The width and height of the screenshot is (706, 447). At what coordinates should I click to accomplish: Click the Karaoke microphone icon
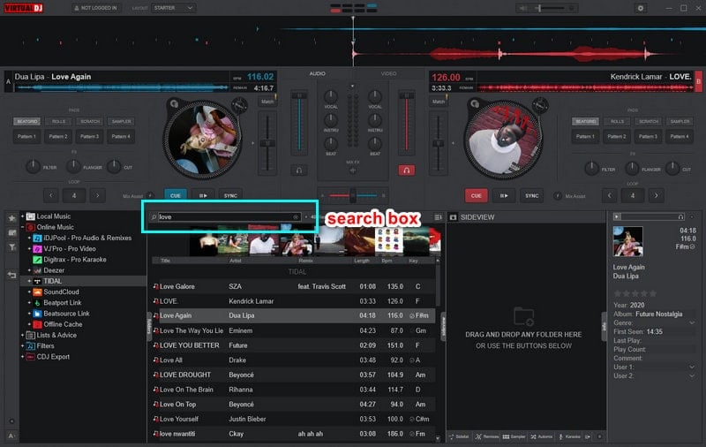click(561, 436)
